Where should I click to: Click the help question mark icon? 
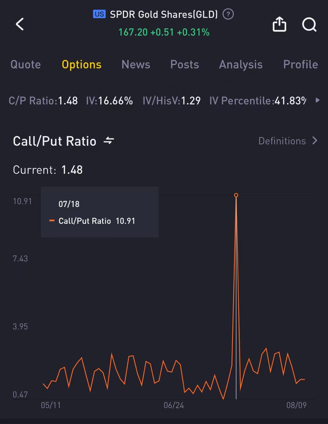(228, 14)
